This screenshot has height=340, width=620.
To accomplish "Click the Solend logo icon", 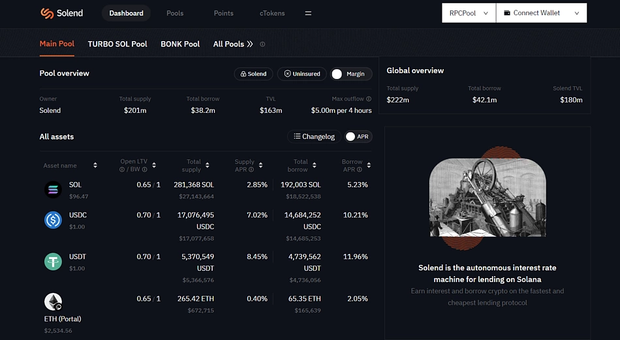I will point(47,13).
